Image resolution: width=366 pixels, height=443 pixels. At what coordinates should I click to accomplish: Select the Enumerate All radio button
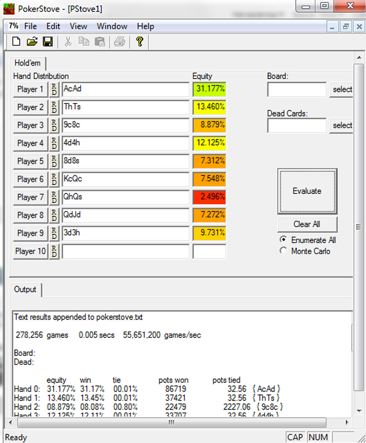click(283, 240)
